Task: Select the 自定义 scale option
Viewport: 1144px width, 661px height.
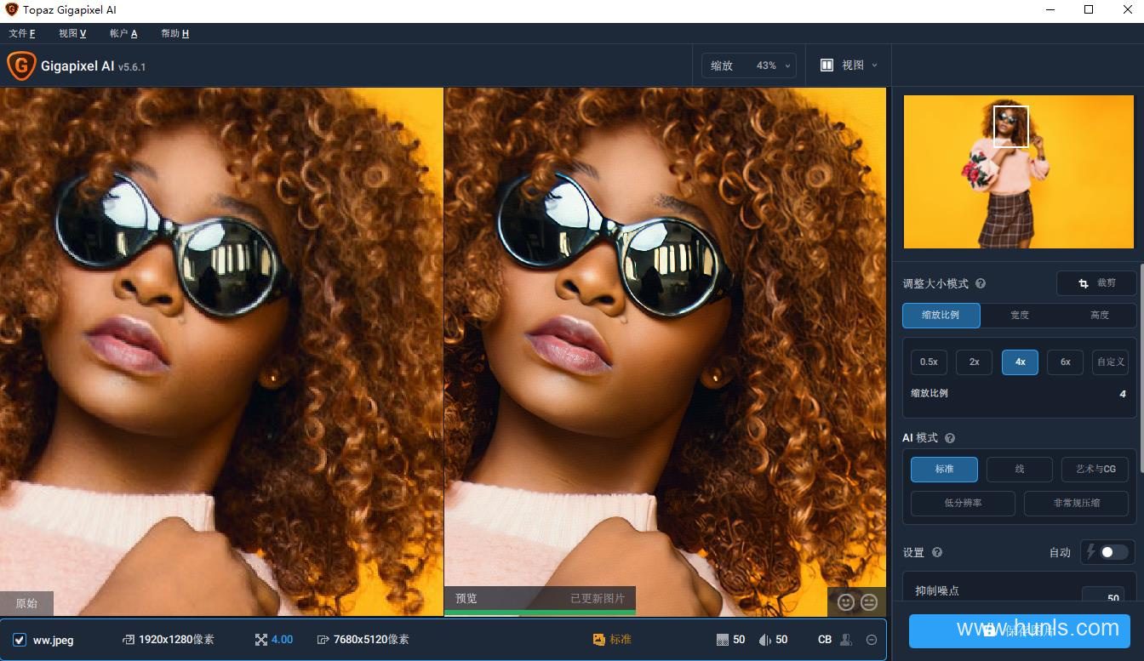Action: (1111, 362)
